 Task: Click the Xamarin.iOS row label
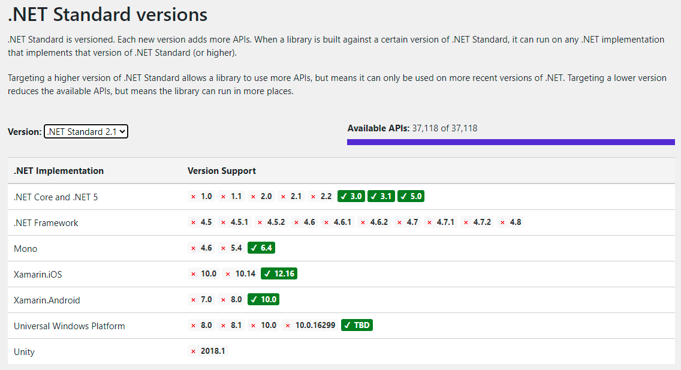pyautogui.click(x=38, y=275)
